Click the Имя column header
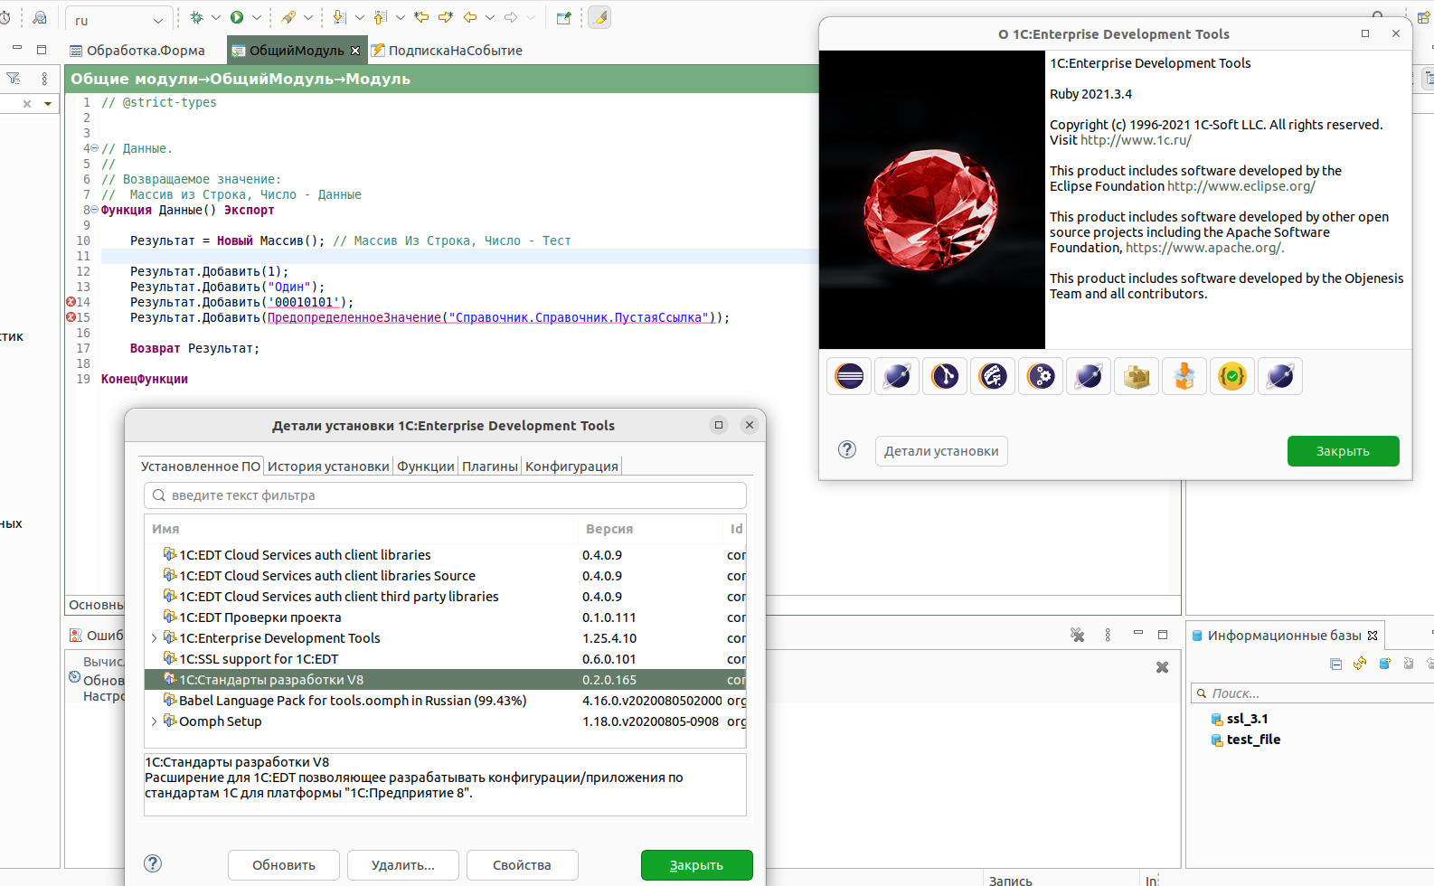Viewport: 1434px width, 886px height. coord(361,529)
